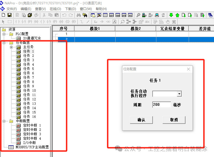Toggle the resource window panel icon
The image size is (214, 157).
pos(93,15)
